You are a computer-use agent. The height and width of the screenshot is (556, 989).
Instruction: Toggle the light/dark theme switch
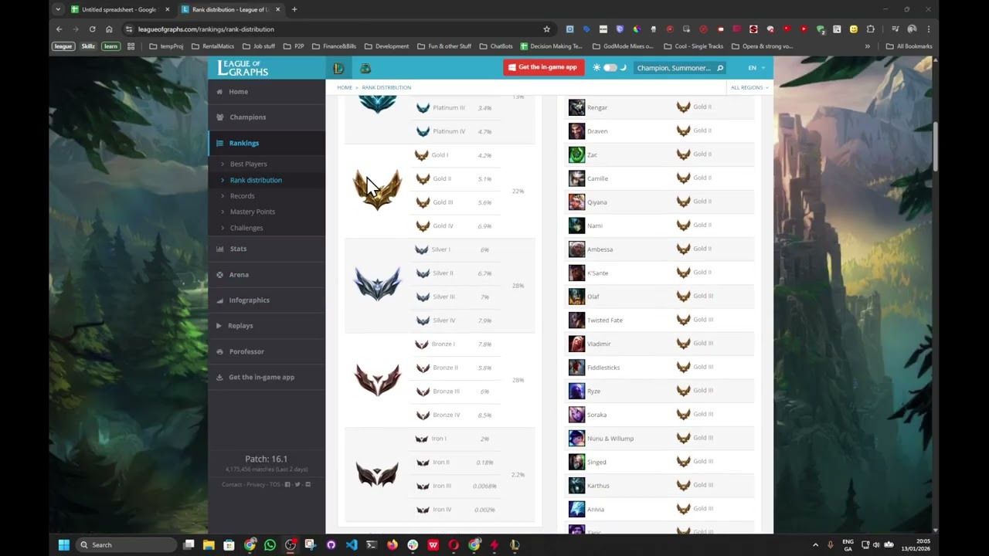(x=610, y=68)
